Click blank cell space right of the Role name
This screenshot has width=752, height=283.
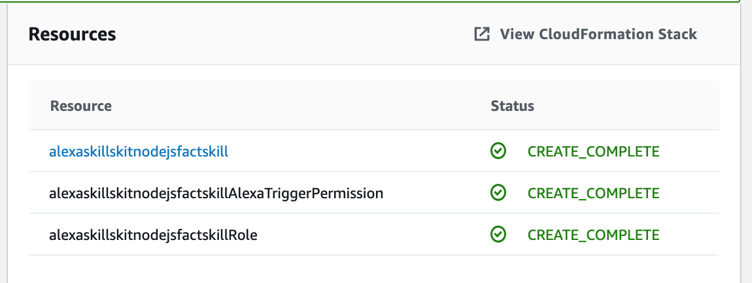(x=366, y=234)
